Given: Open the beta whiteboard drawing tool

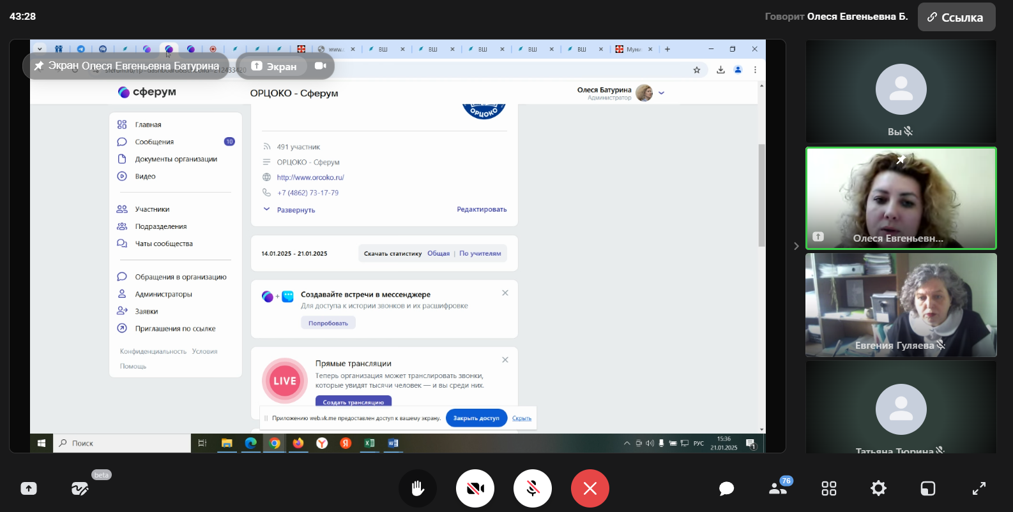Looking at the screenshot, I should (80, 488).
